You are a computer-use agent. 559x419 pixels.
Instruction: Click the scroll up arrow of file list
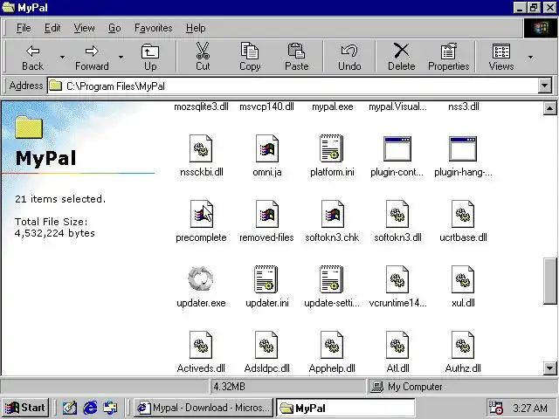click(x=549, y=108)
